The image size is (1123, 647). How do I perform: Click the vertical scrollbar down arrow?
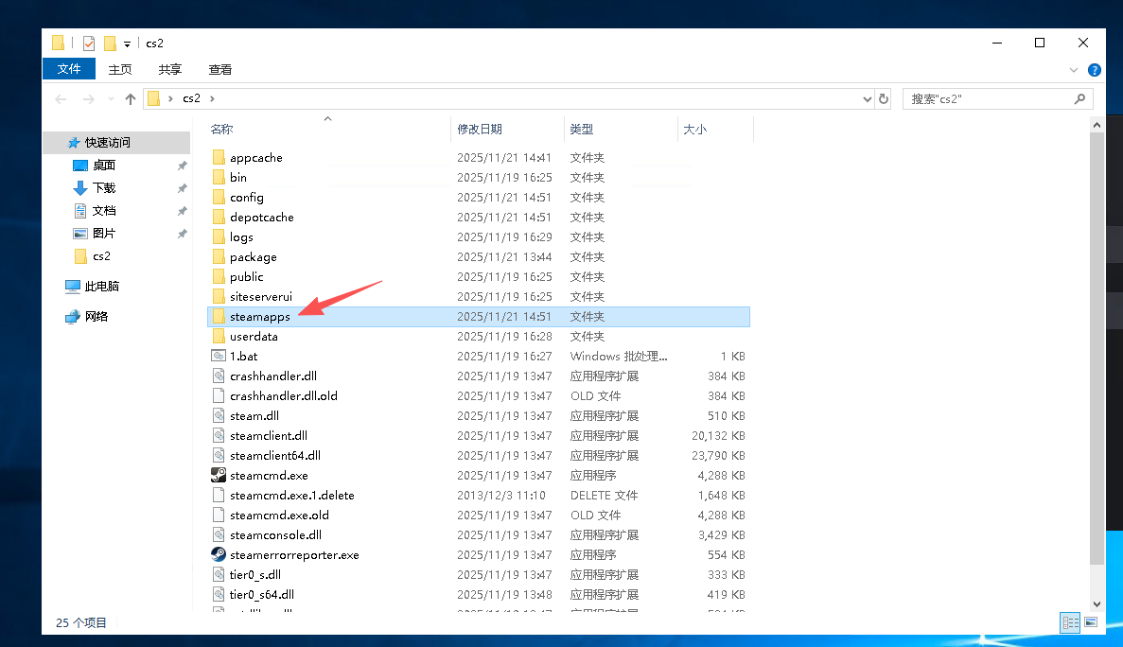click(1097, 603)
